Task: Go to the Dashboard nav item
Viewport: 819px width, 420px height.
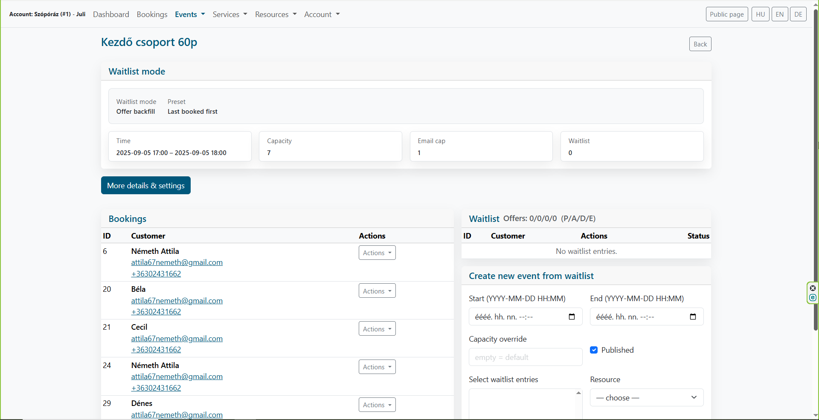Action: 111,14
